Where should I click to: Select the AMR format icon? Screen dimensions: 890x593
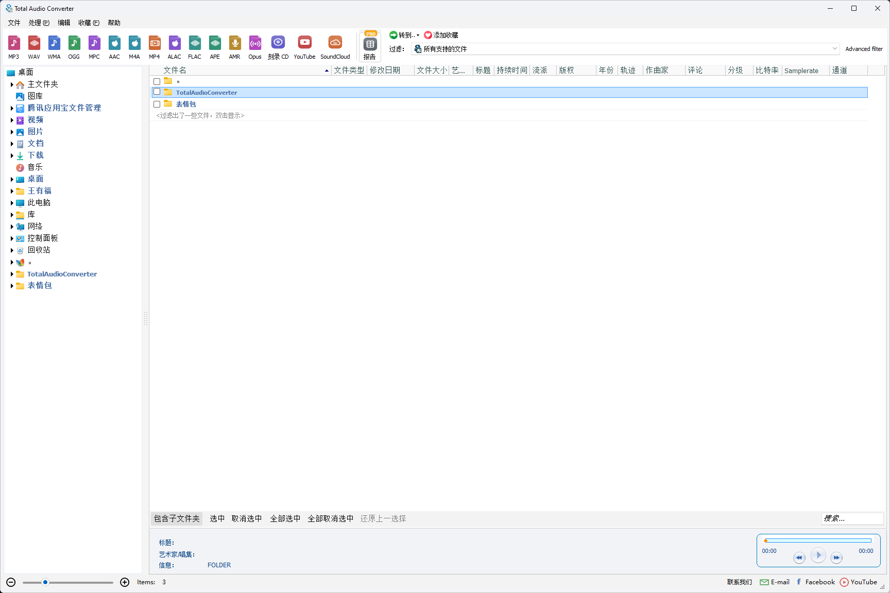(x=235, y=47)
